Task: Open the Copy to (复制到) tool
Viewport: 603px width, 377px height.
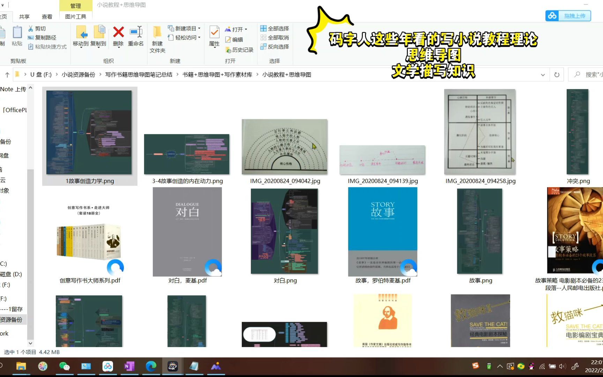Action: tap(98, 36)
